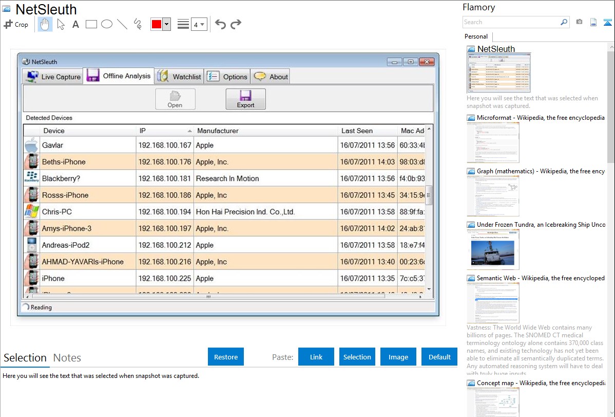Focus the Flamory search field

click(x=511, y=22)
